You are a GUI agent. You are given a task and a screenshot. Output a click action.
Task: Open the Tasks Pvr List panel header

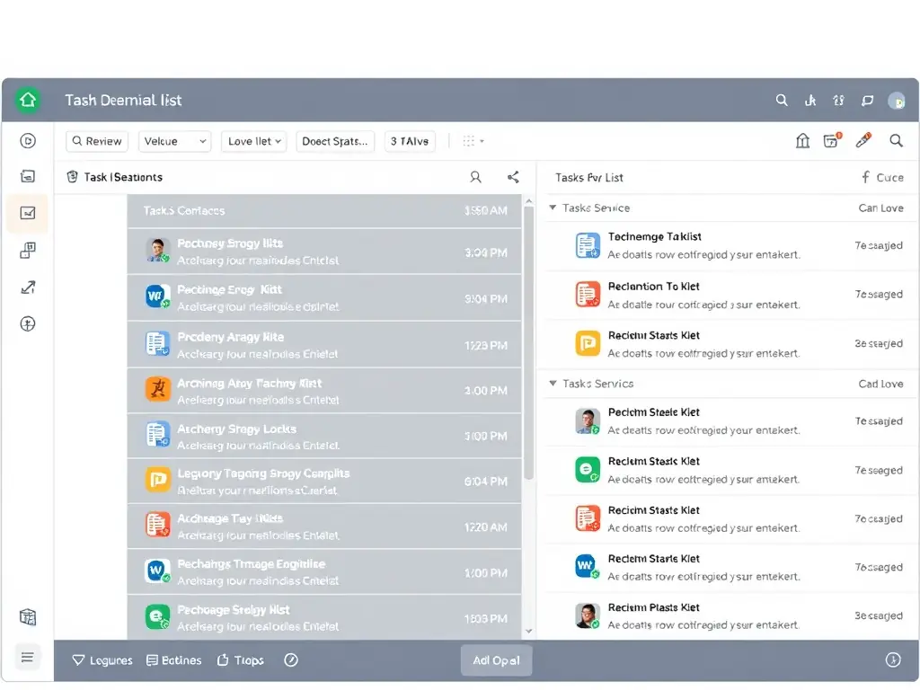(588, 177)
